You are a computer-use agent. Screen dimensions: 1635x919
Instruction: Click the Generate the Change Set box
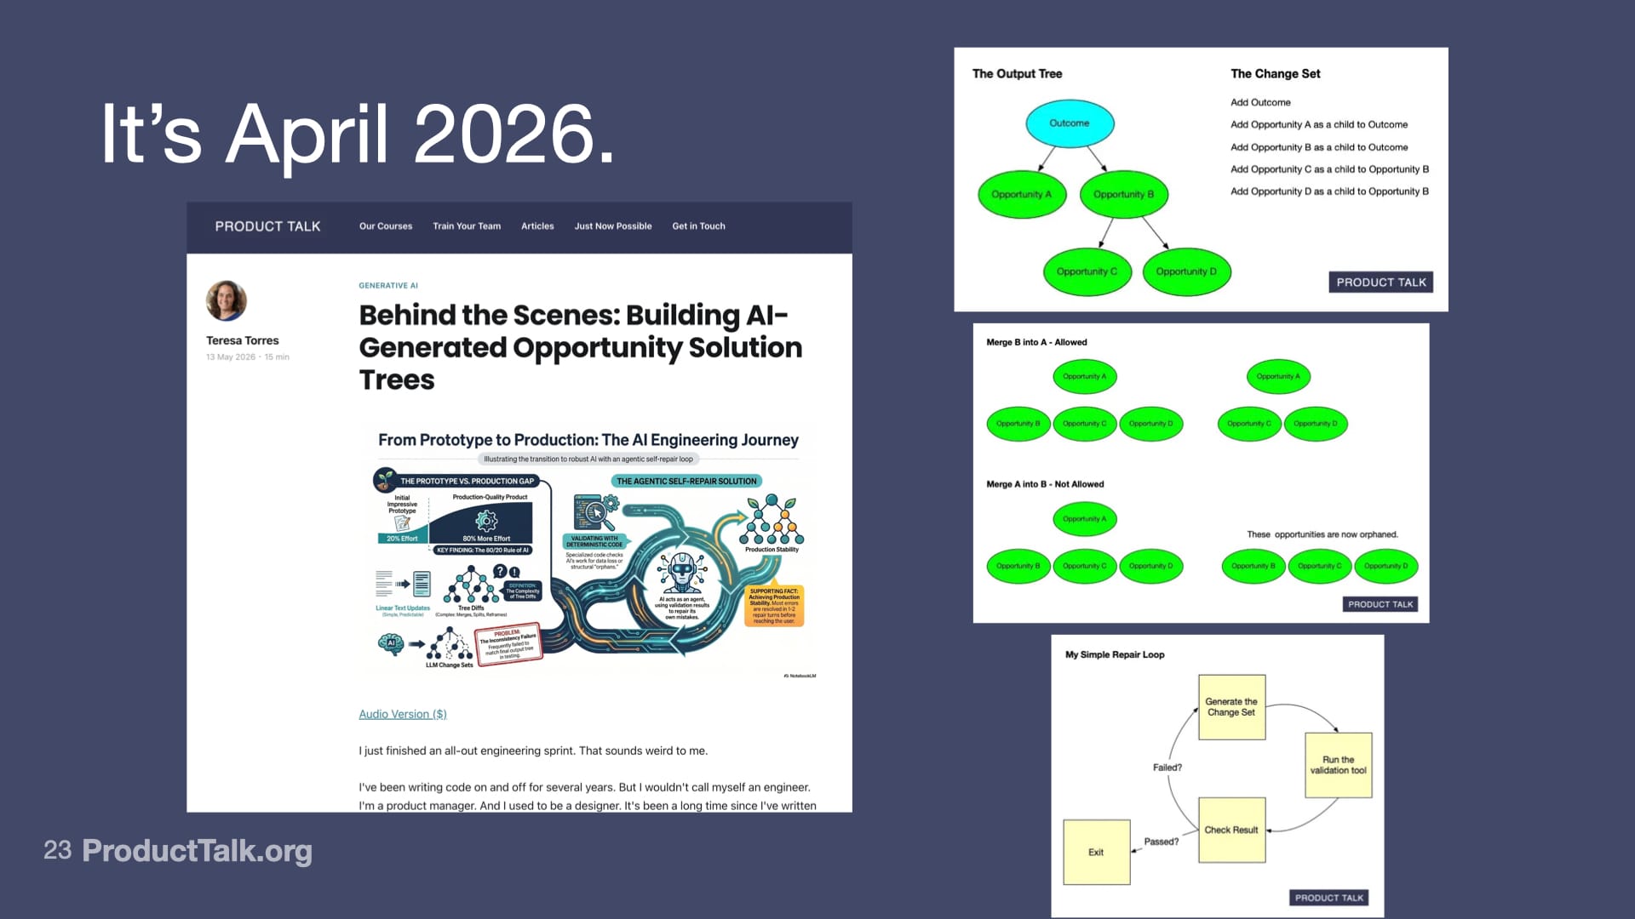(1231, 707)
